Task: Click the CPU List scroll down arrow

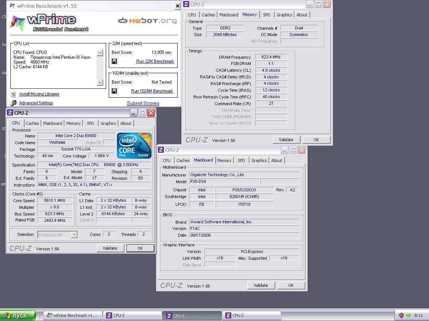Action: click(100, 82)
